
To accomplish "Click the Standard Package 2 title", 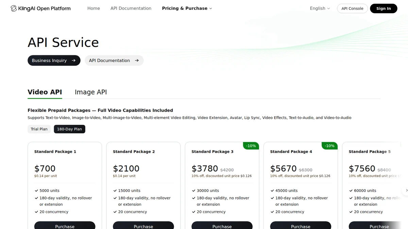I will tap(134, 152).
